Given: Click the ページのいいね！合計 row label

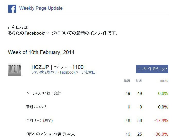Looking at the screenshot, I should click(44, 93).
